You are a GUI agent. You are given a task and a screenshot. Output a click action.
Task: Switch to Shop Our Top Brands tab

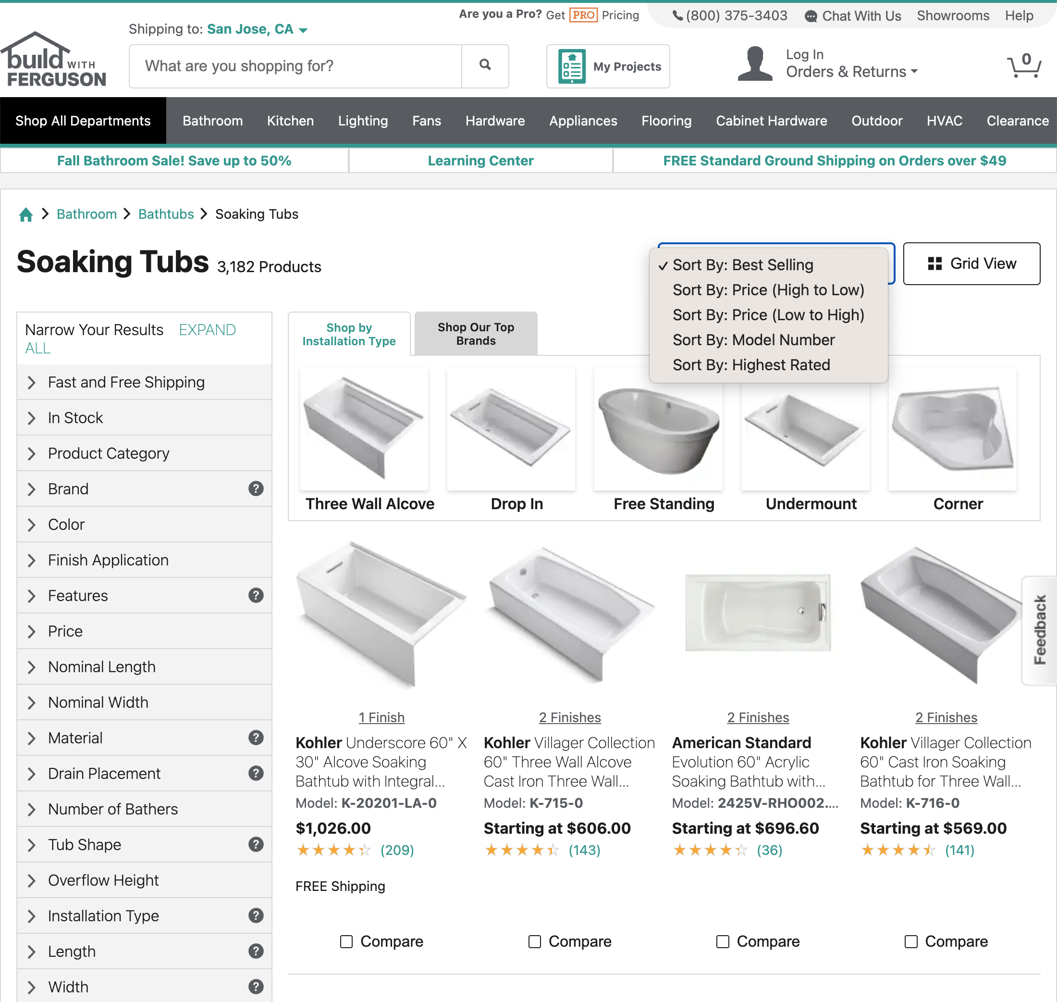click(x=475, y=333)
